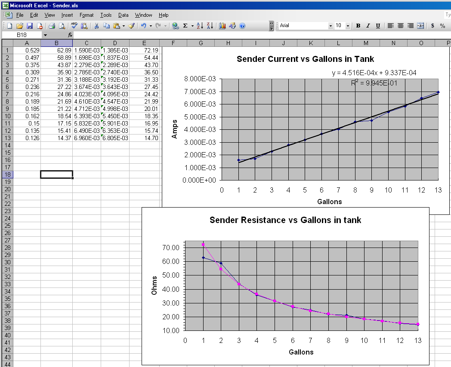Open the Redo history dropdown
This screenshot has height=367, width=451.
click(165, 26)
